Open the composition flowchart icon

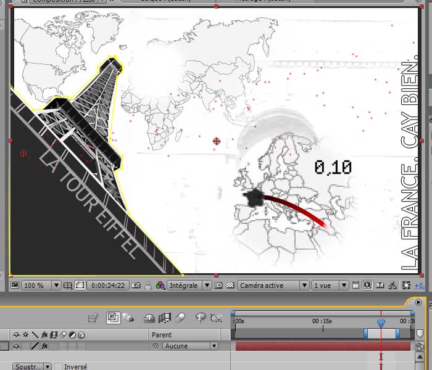pos(393,286)
